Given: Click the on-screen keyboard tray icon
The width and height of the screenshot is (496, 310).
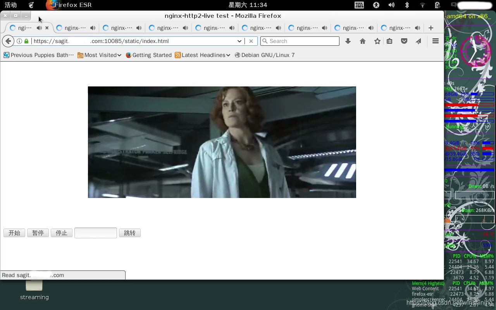Looking at the screenshot, I should click(359, 5).
